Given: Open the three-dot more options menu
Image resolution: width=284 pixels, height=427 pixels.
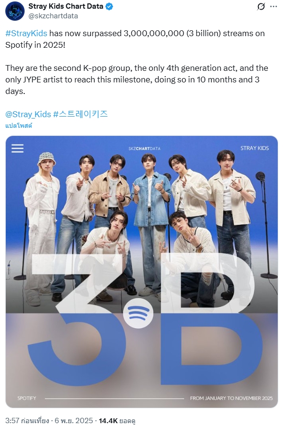Looking at the screenshot, I should coord(273,7).
